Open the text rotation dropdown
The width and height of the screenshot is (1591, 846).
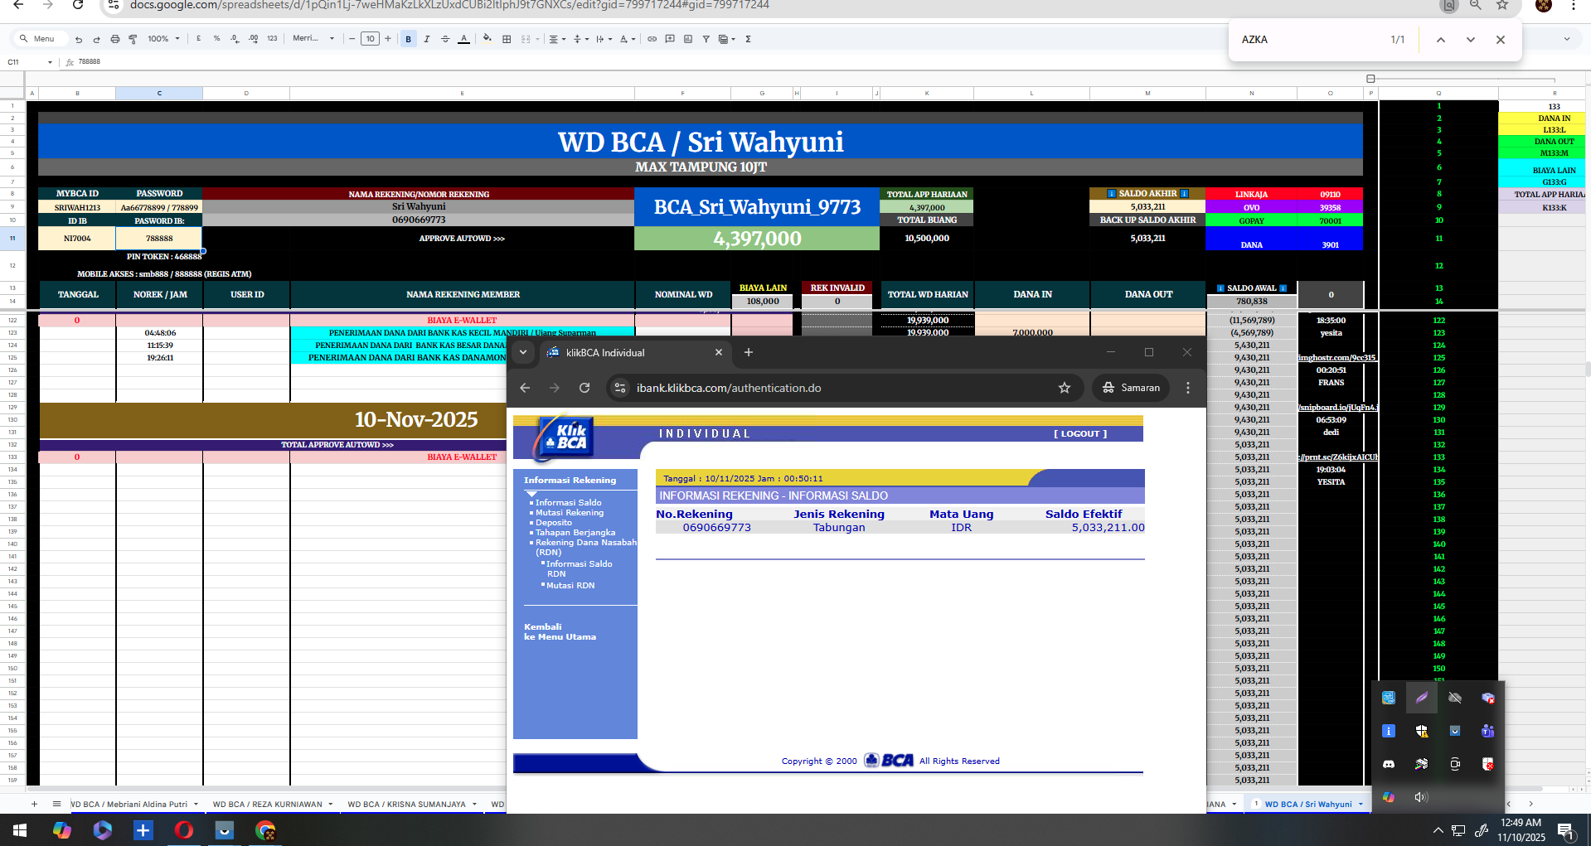(x=628, y=39)
